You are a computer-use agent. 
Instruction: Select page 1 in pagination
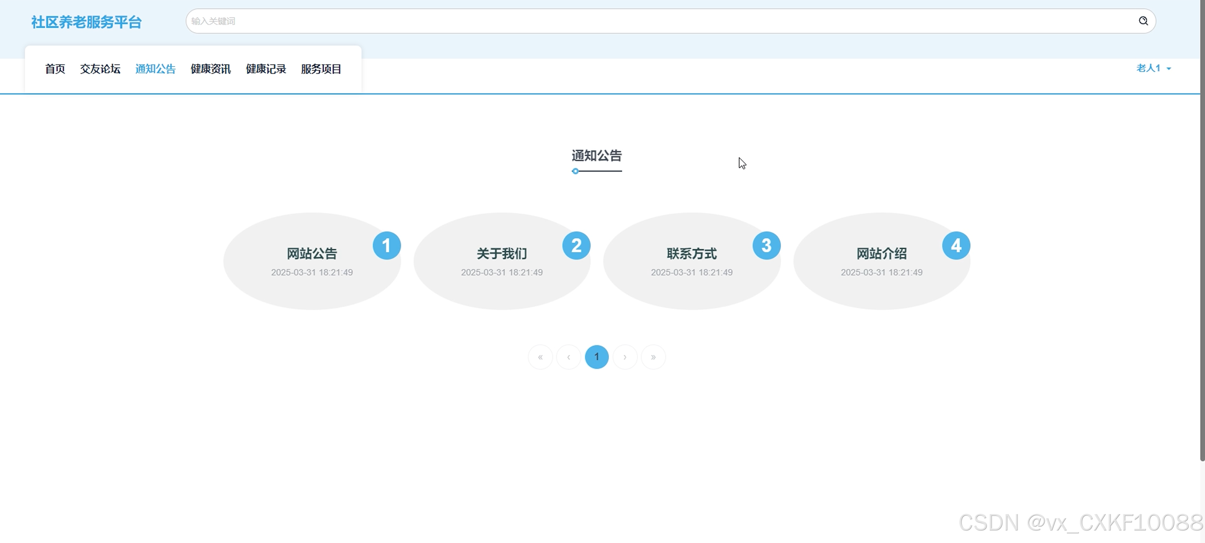pos(596,357)
